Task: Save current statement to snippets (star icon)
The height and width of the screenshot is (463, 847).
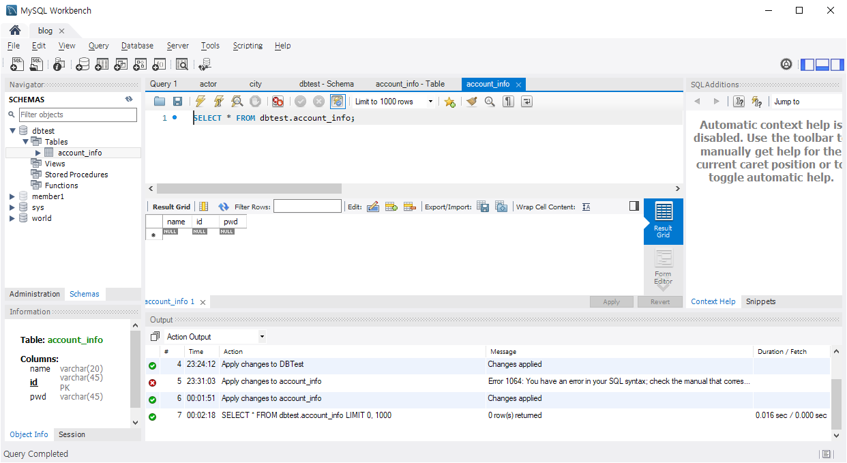Action: (x=449, y=102)
